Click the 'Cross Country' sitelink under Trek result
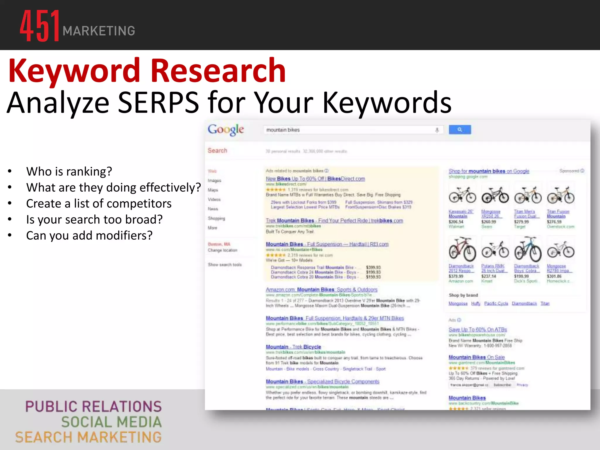The image size is (600, 450). point(326,369)
